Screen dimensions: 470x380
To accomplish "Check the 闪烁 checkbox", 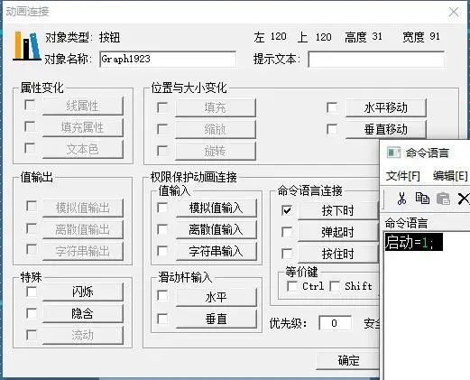I will click(32, 292).
